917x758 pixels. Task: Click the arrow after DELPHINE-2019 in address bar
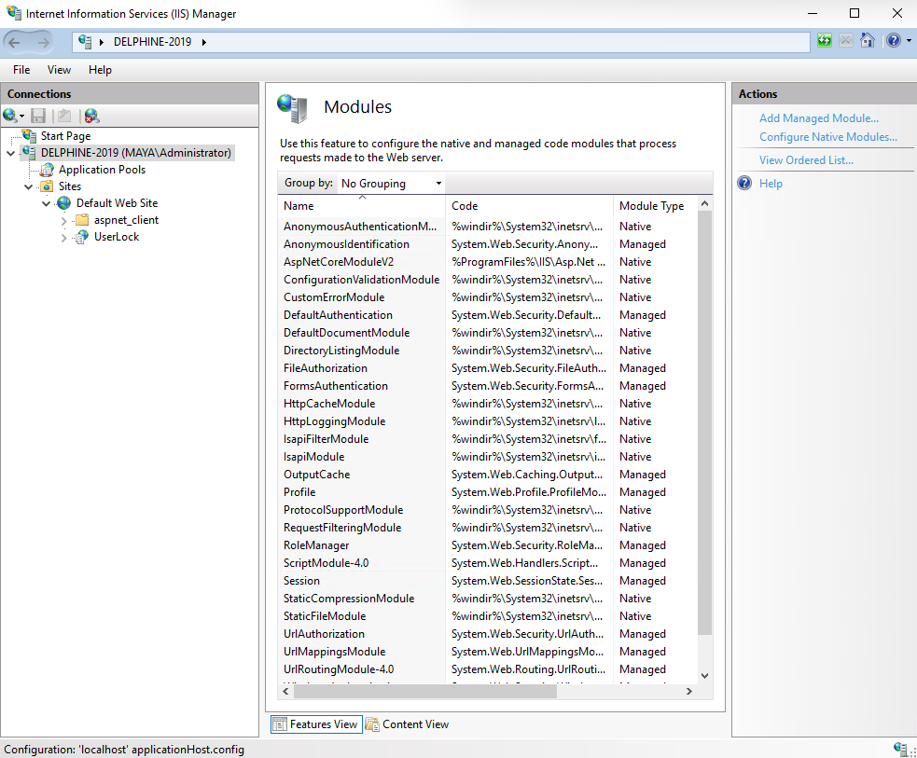[x=204, y=42]
